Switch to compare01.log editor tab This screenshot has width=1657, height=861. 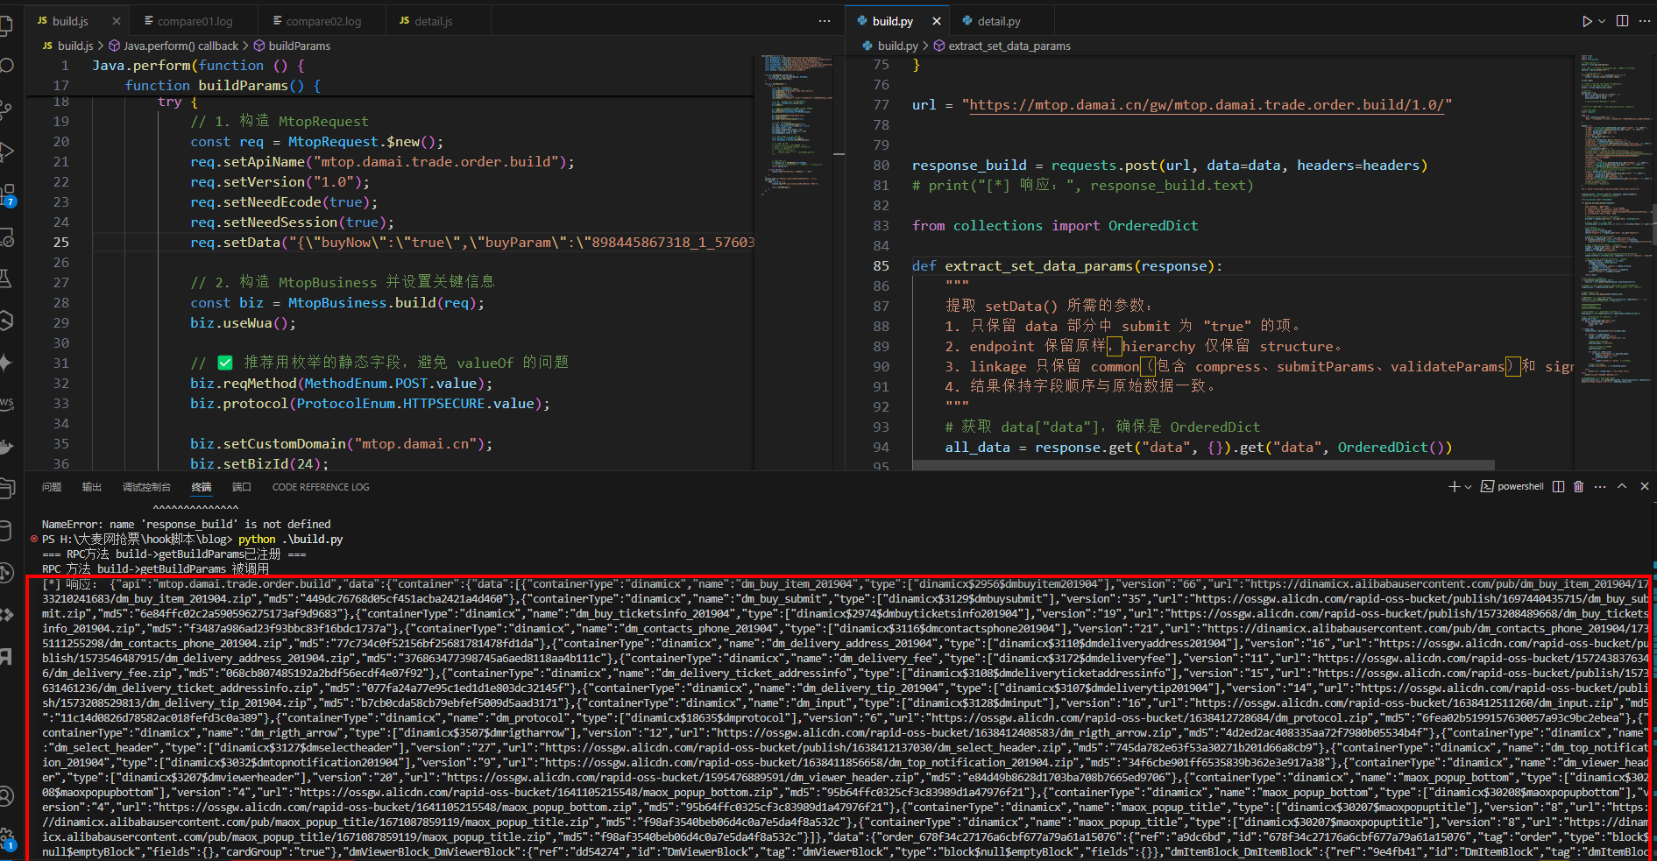[x=195, y=21]
